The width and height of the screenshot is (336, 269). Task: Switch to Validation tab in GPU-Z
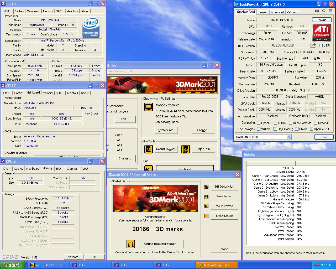point(293,12)
